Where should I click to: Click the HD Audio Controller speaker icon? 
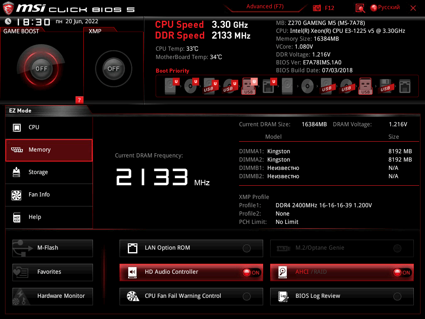coord(132,272)
